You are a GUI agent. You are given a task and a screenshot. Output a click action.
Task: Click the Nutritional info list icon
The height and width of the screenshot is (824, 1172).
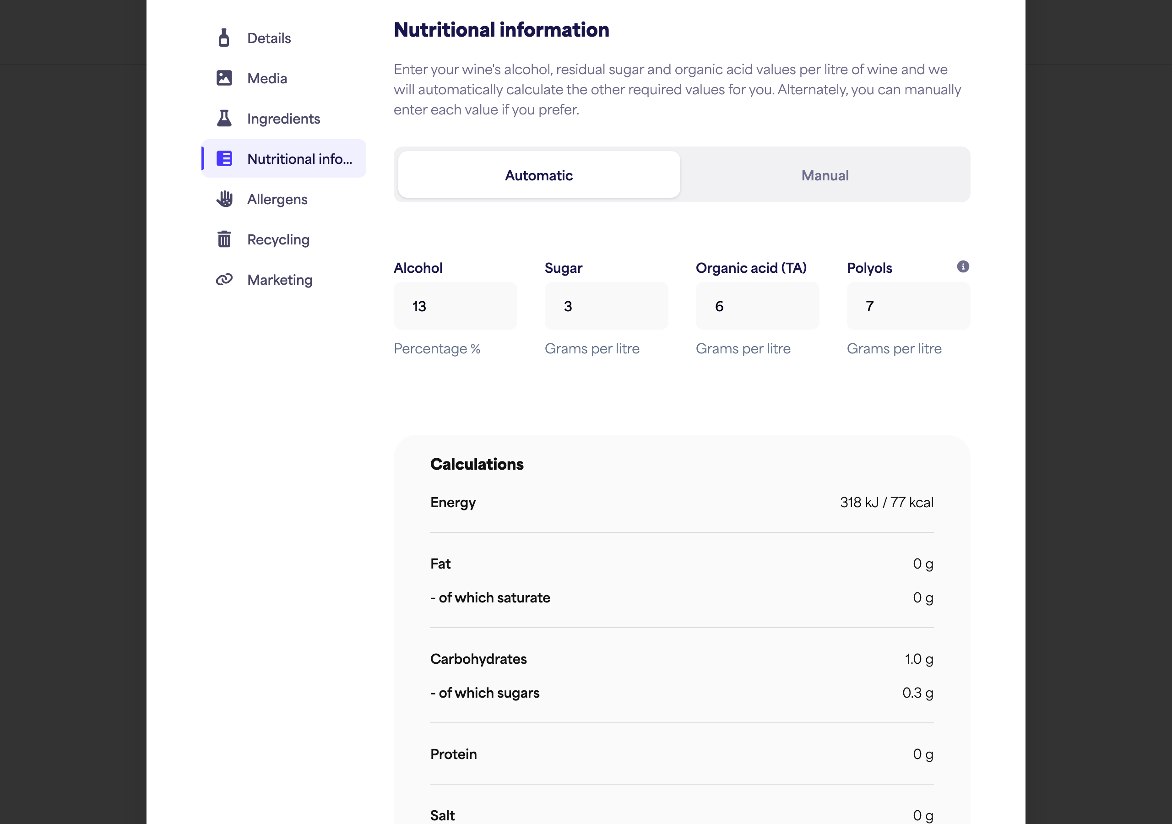[224, 159]
